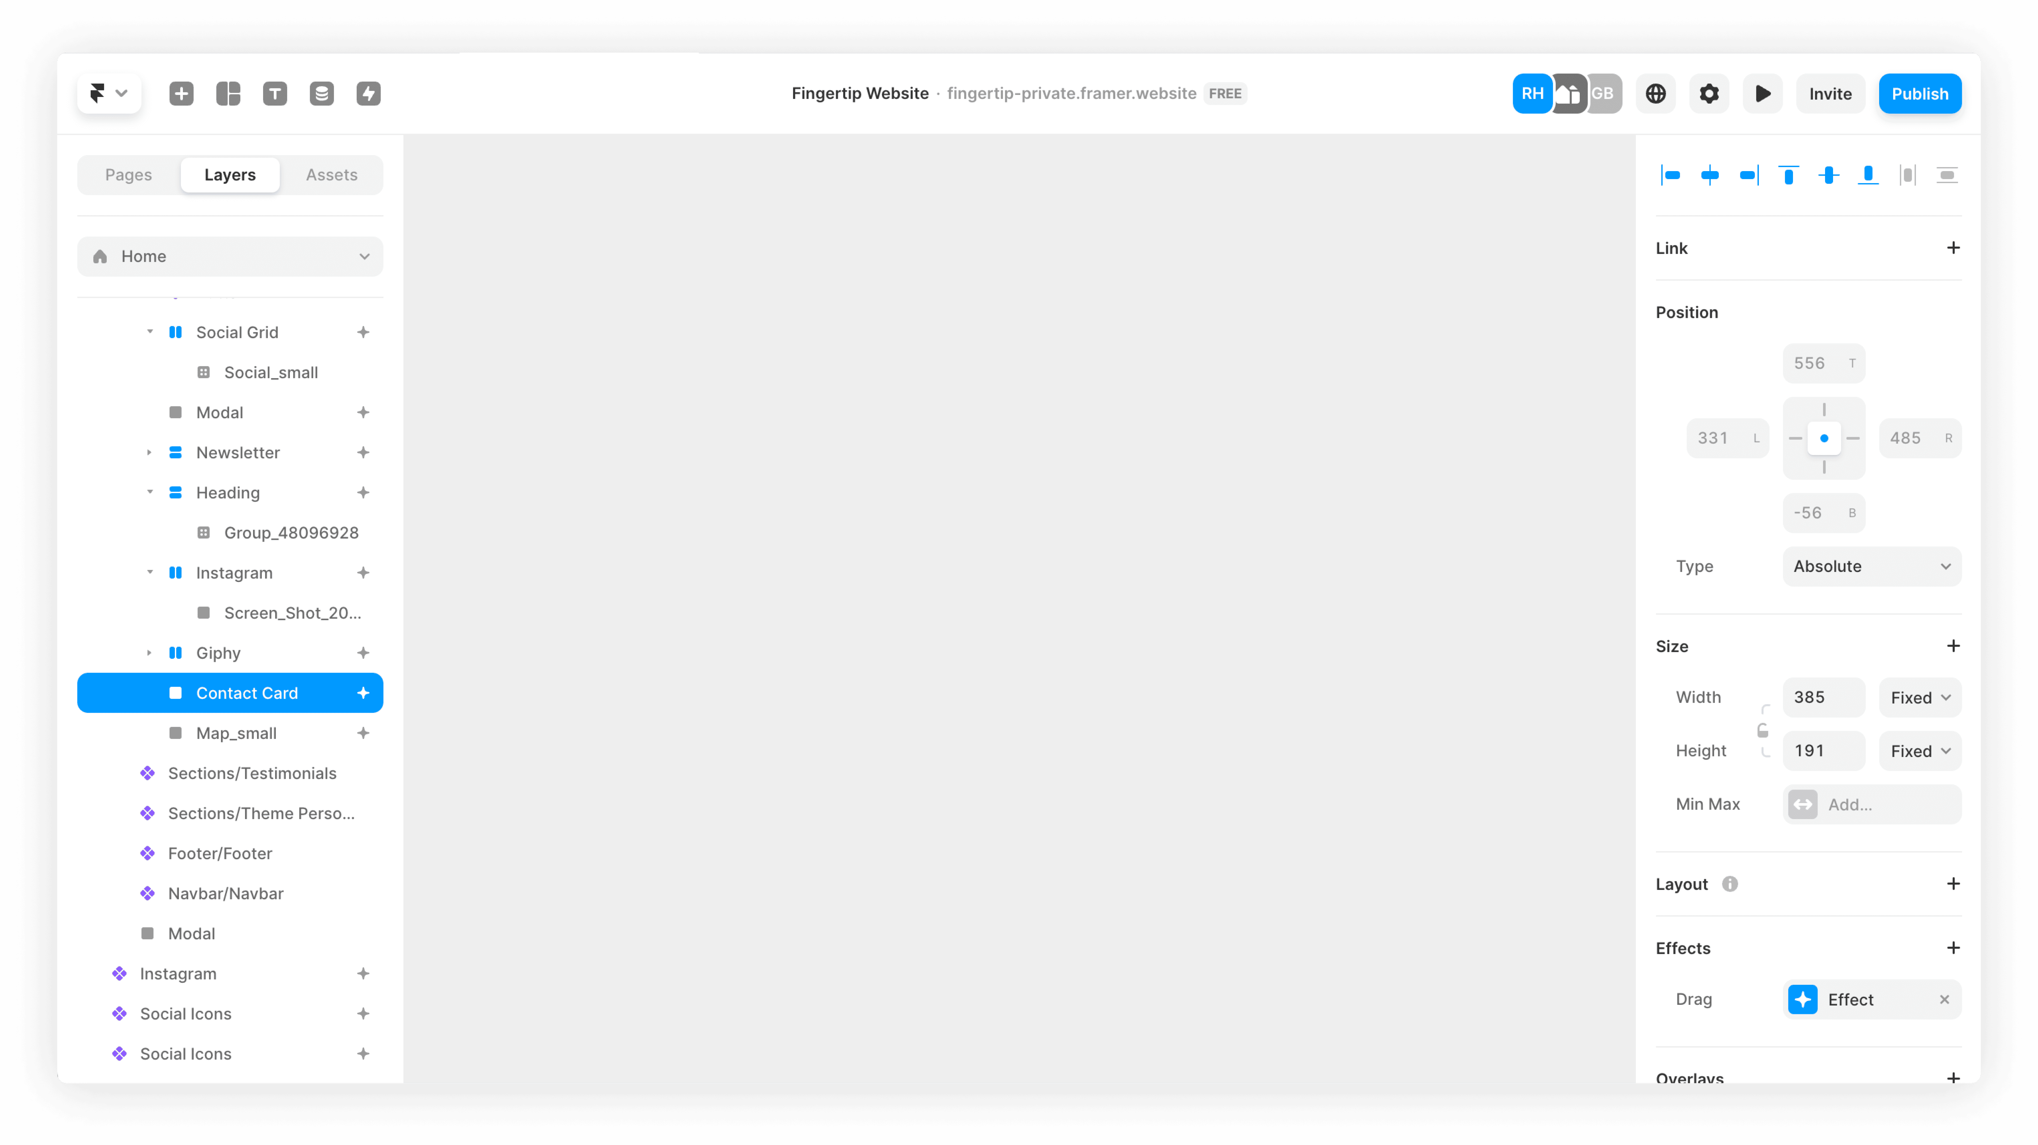Select the Screen_Shot_20... layer
2038x1145 pixels.
point(230,613)
